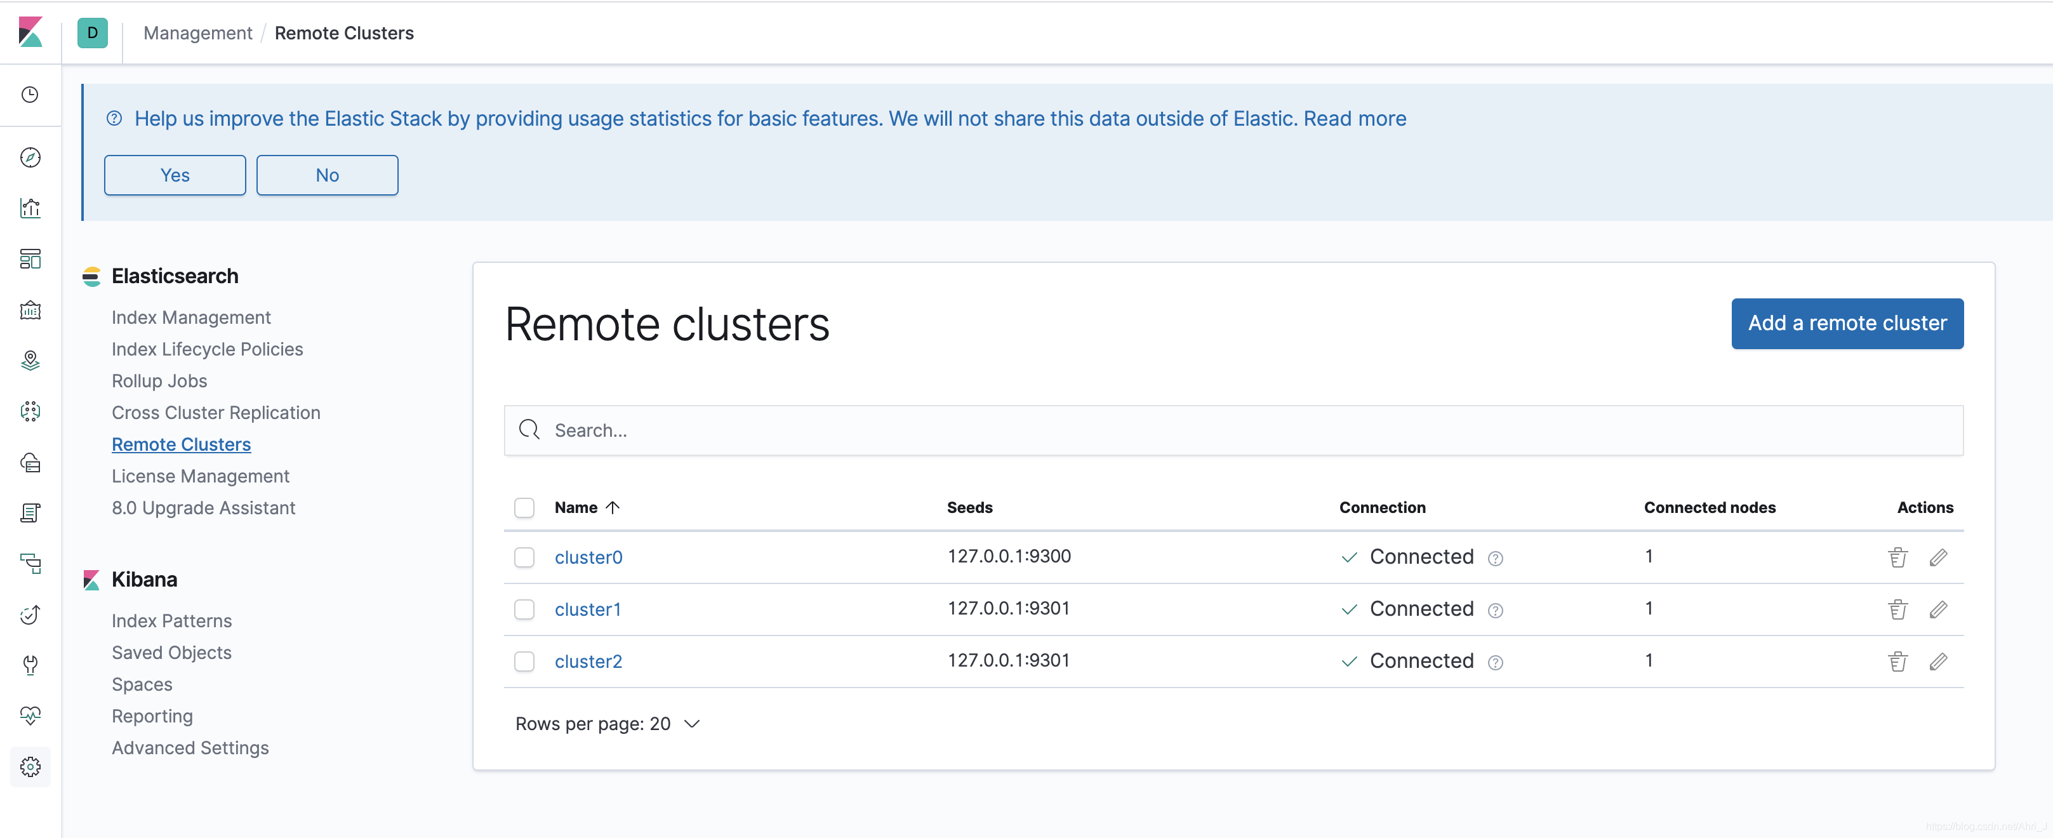Check the checkbox for cluster1
Screen dimensions: 2053x838
coord(524,610)
